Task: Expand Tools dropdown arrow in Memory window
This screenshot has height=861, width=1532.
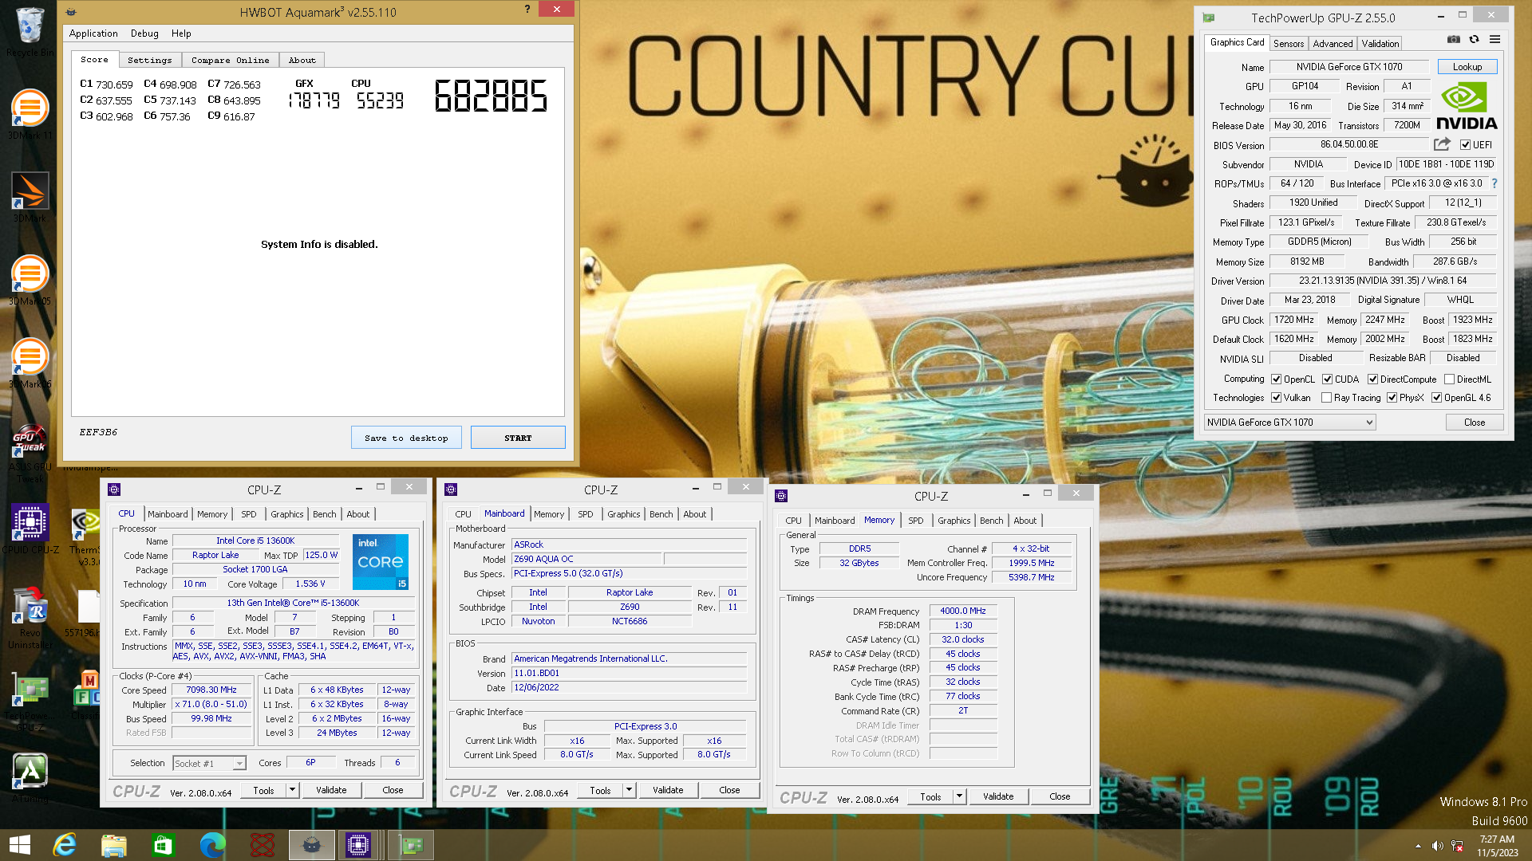Action: [x=959, y=796]
